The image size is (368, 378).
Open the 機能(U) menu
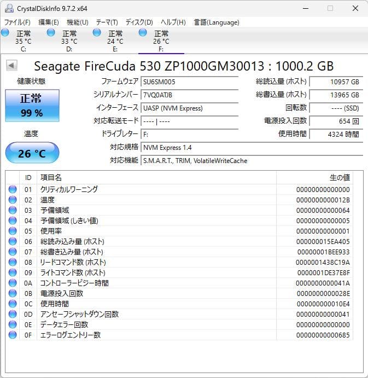click(x=77, y=22)
